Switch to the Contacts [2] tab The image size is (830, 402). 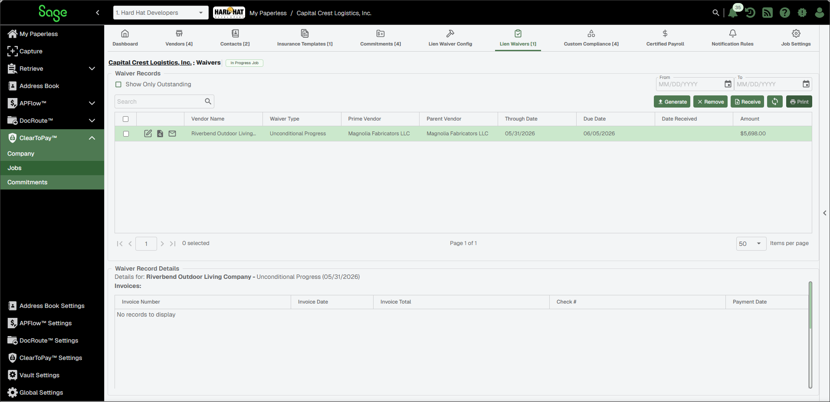click(x=235, y=38)
